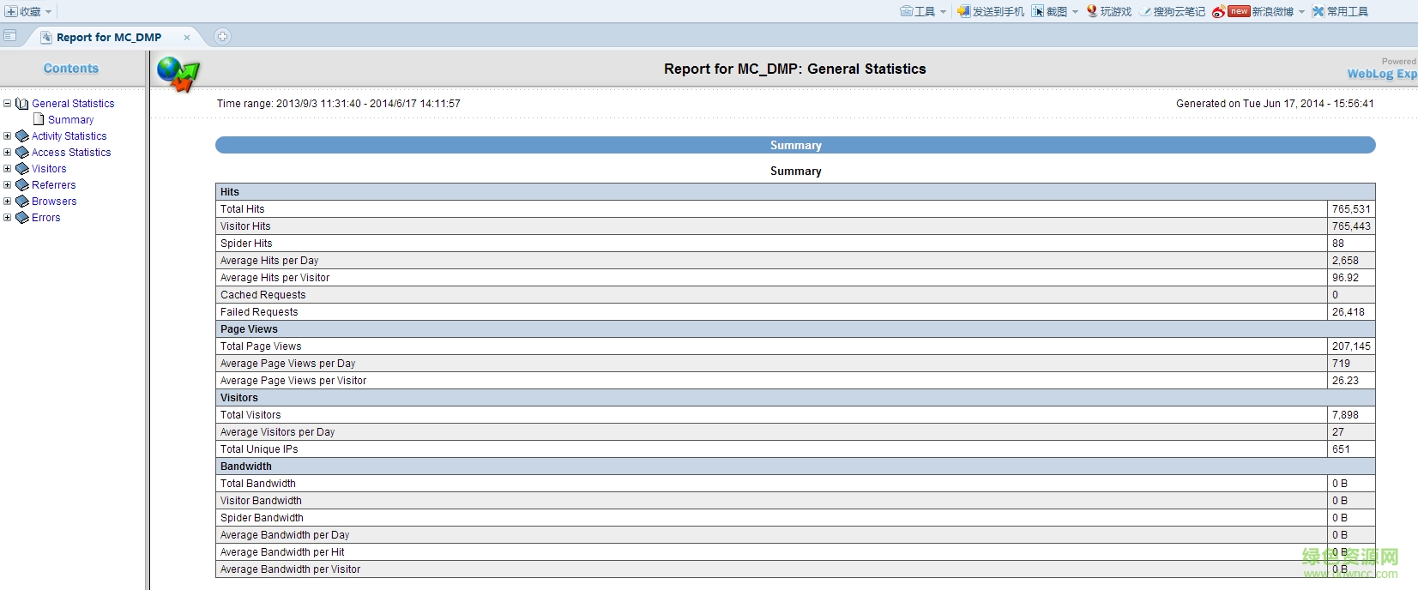
Task: Close the Report for MC_DMP tab
Action: coord(187,37)
